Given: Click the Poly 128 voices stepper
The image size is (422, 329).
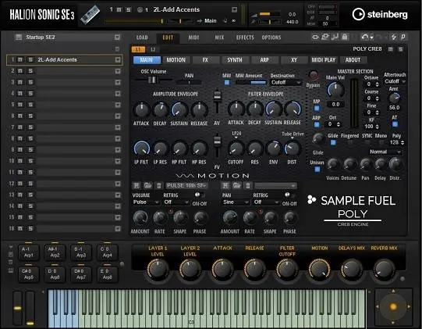Looking at the screenshot, I should [402, 142].
